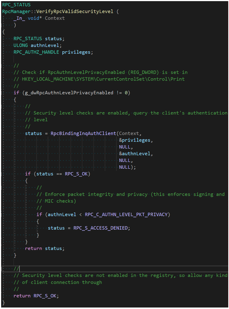Click 'RPC_STATUS status;' declaration line
Screen dimensions: 229x309
coord(39,39)
